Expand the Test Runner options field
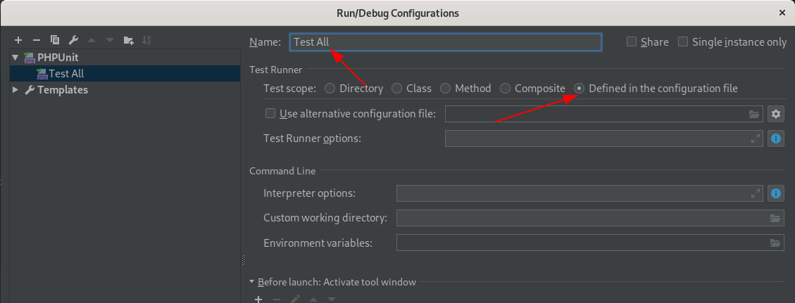 pos(756,138)
